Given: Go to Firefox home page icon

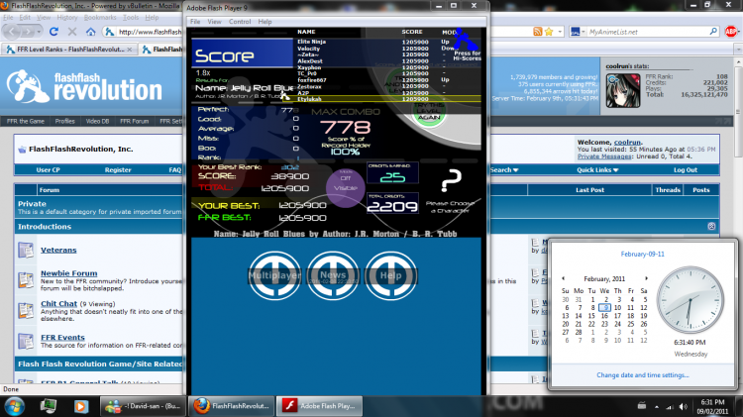Looking at the screenshot, I should click(90, 32).
